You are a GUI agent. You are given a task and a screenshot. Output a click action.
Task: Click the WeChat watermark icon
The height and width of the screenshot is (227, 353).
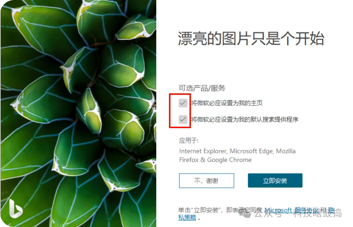tap(245, 213)
